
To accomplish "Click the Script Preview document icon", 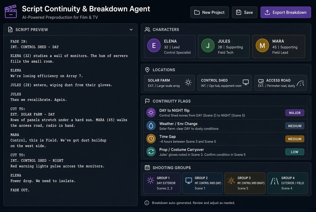I will (x=10, y=30).
